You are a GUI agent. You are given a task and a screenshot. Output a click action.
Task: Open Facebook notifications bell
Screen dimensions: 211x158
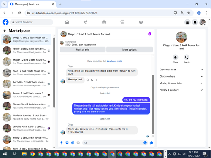coord(195,22)
